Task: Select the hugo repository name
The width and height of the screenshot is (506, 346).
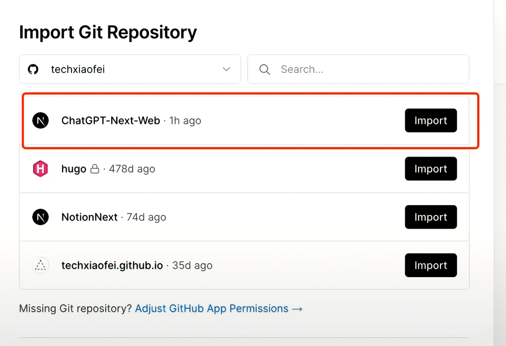Action: [73, 169]
